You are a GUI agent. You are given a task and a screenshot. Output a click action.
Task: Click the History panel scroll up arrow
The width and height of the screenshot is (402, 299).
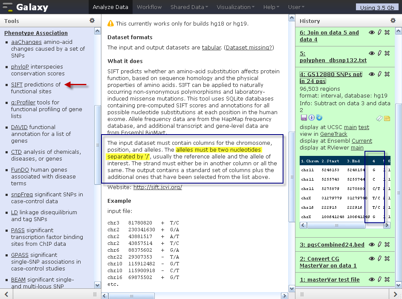[399, 31]
